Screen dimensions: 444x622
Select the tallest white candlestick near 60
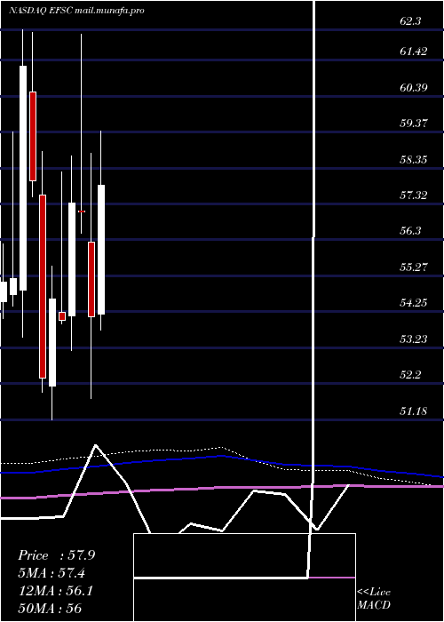click(23, 178)
